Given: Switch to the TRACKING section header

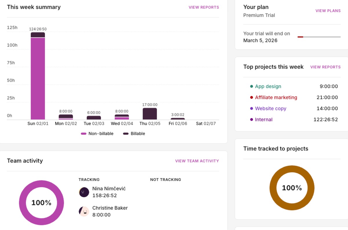Looking at the screenshot, I should pyautogui.click(x=89, y=180).
